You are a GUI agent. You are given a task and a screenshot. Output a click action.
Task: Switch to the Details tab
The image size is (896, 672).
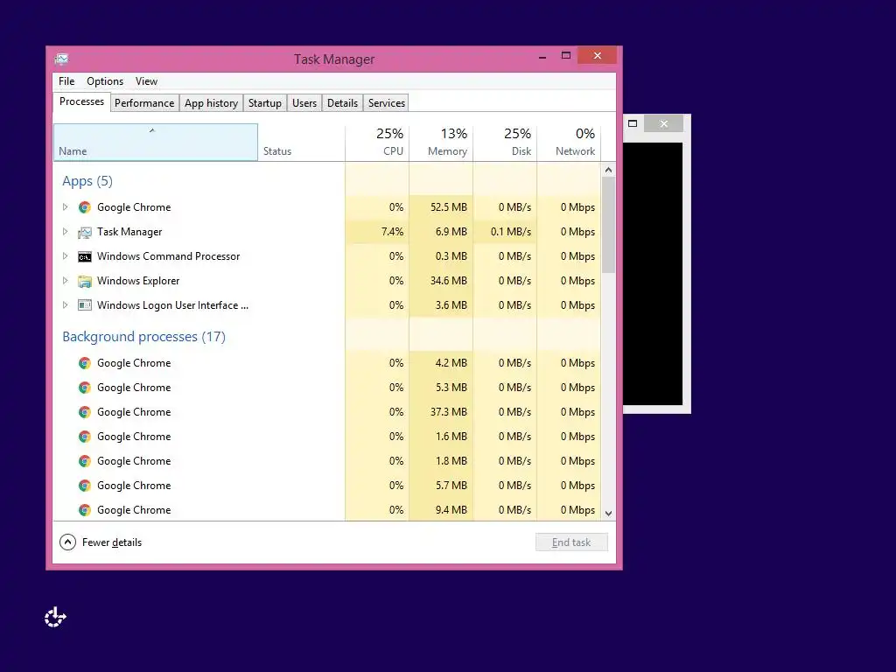tap(342, 103)
